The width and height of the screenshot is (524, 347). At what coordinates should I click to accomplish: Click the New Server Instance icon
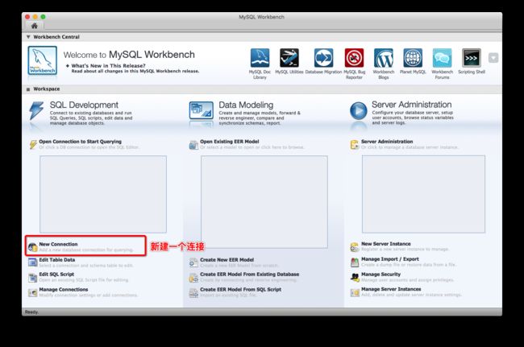[355, 247]
